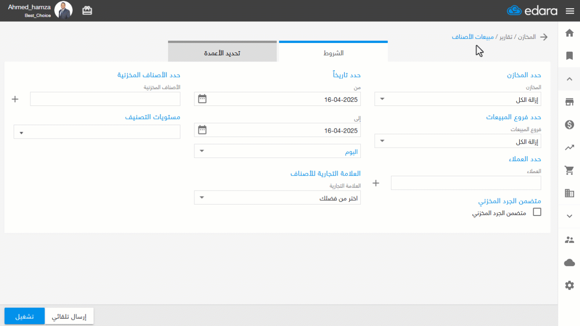The image size is (580, 326).
Task: Open the shopping cart sidebar icon
Action: (570, 170)
